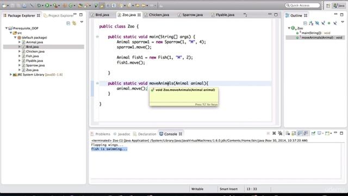The width and height of the screenshot is (348, 196).
Task: Click Remove Launch X in Console
Action: tap(274, 133)
